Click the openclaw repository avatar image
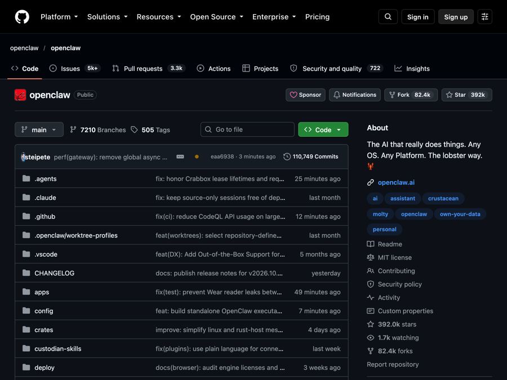 click(20, 95)
